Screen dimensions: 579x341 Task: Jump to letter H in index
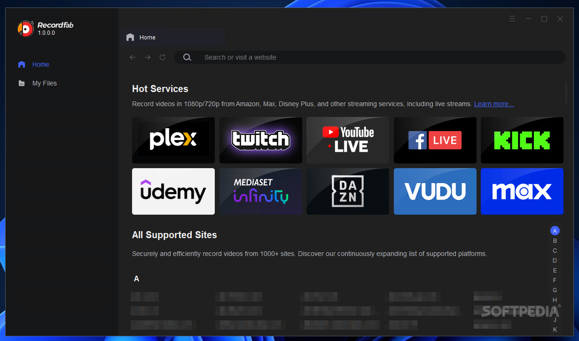555,300
